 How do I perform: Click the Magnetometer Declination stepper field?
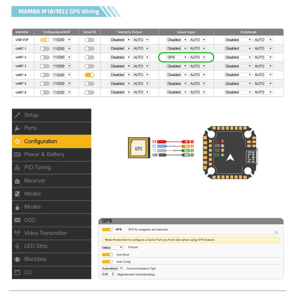coord(108,274)
